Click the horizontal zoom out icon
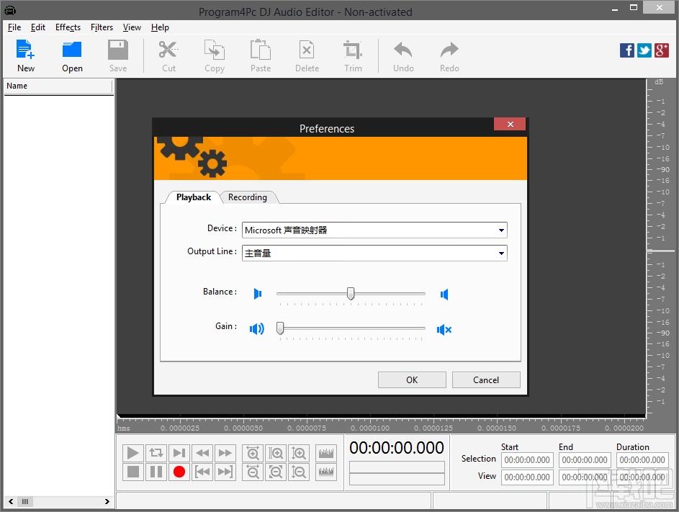This screenshot has height=512, width=679. click(x=253, y=472)
